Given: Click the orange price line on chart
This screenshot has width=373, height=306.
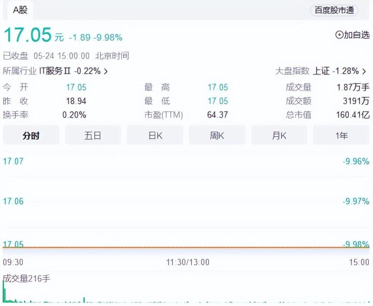Looking at the screenshot, I should pos(186,247).
